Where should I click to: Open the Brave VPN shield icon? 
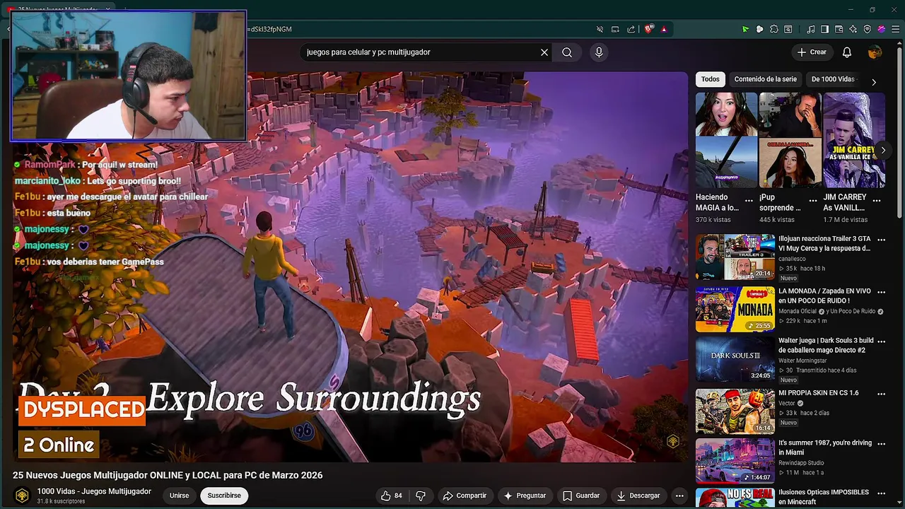(x=868, y=29)
